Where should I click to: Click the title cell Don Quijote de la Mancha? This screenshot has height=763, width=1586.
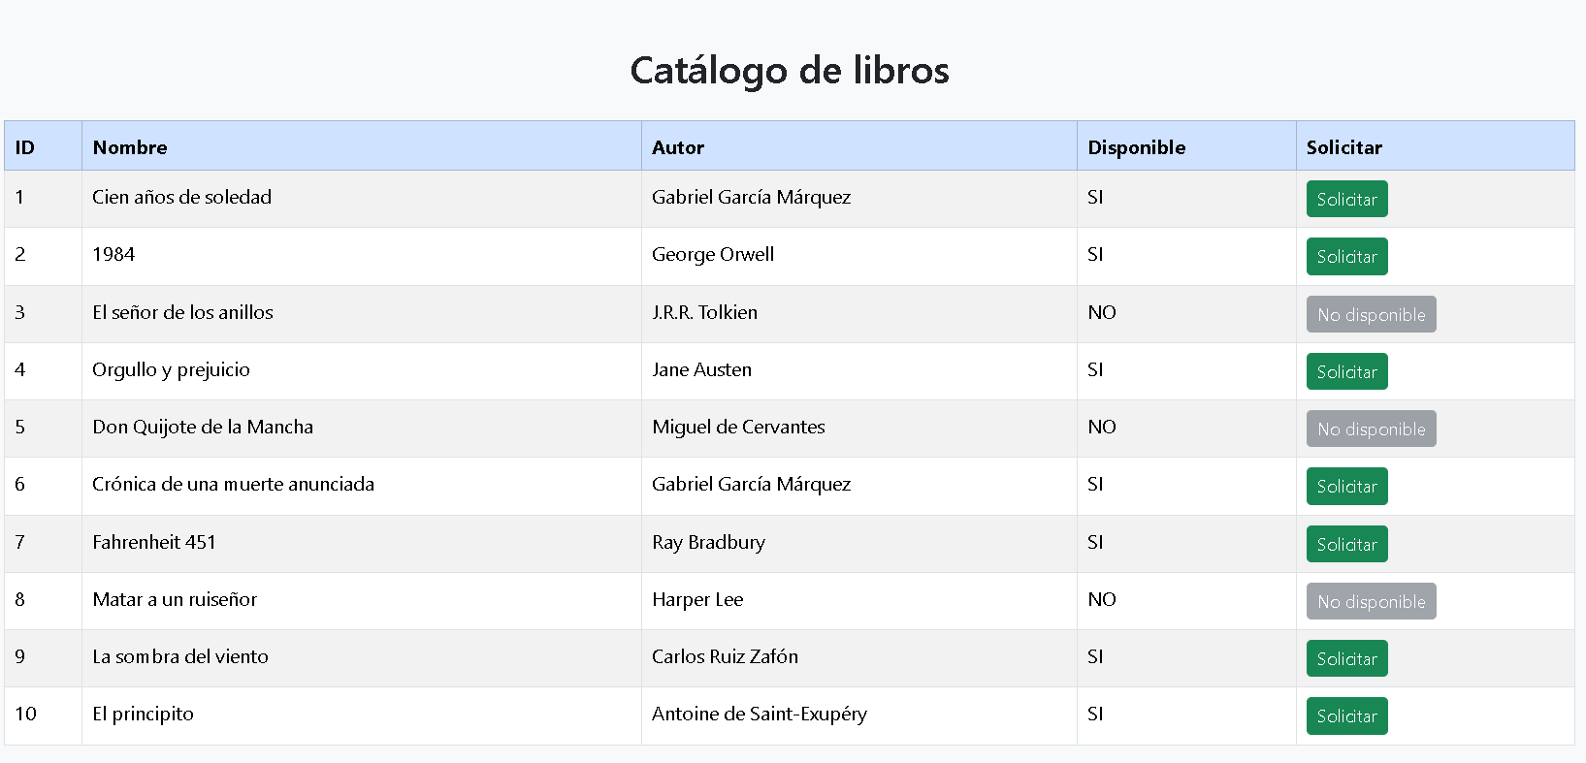(x=203, y=427)
